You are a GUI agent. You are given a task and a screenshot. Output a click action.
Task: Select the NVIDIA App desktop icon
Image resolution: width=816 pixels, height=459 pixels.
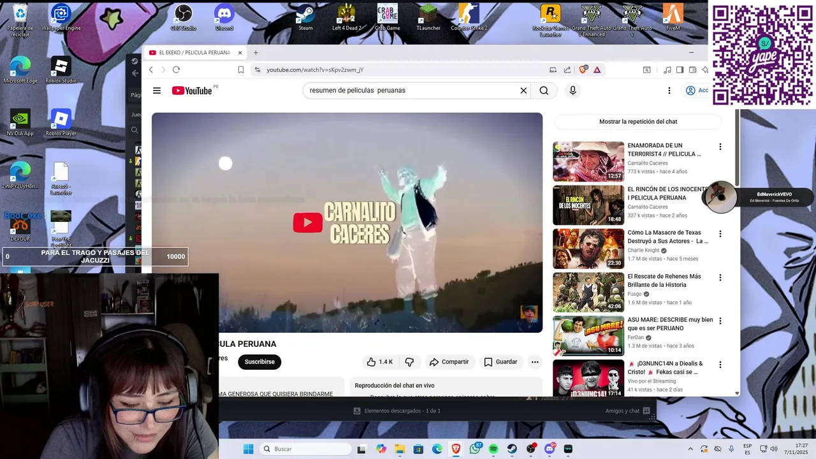coord(20,122)
